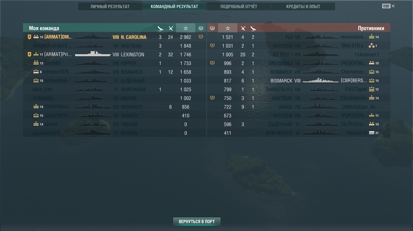Select the highlighted Bismarck [CBR]BERS opponent row
The width and height of the screenshot is (413, 231).
click(x=299, y=81)
